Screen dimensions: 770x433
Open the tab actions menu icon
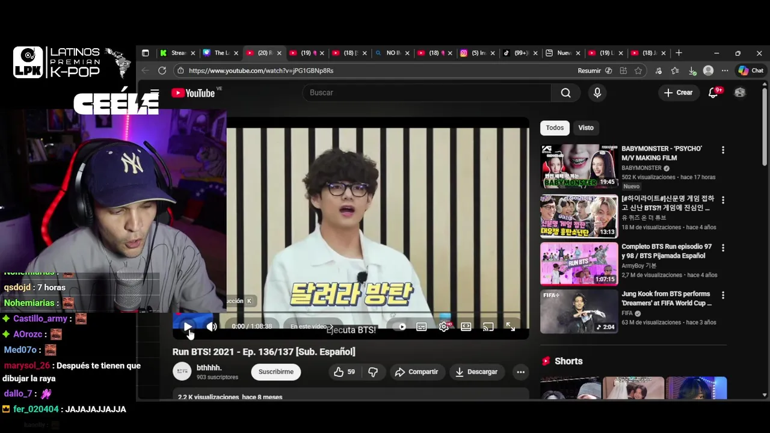[x=145, y=53]
